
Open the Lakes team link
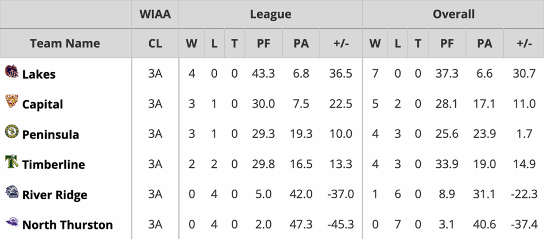39,74
